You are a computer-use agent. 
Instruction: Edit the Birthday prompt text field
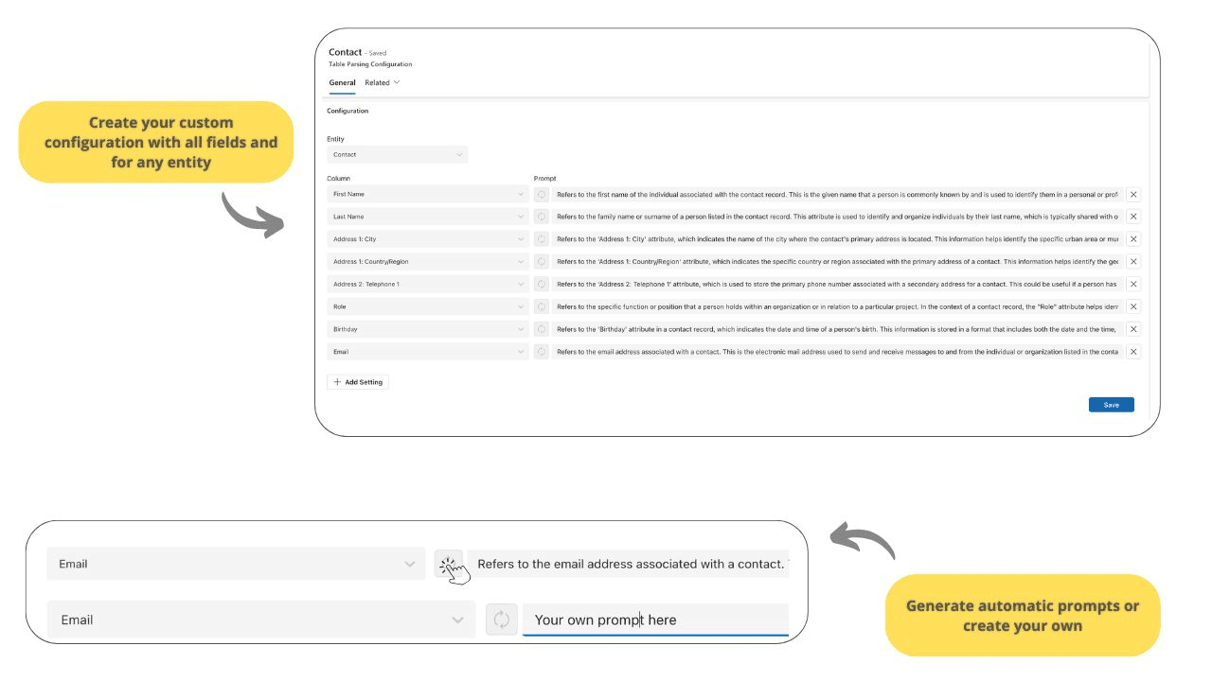pyautogui.click(x=838, y=329)
